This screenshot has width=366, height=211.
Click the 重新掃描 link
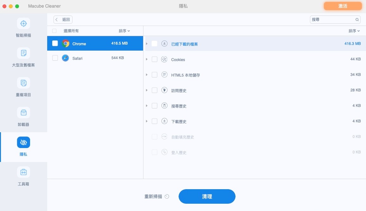coord(153,196)
